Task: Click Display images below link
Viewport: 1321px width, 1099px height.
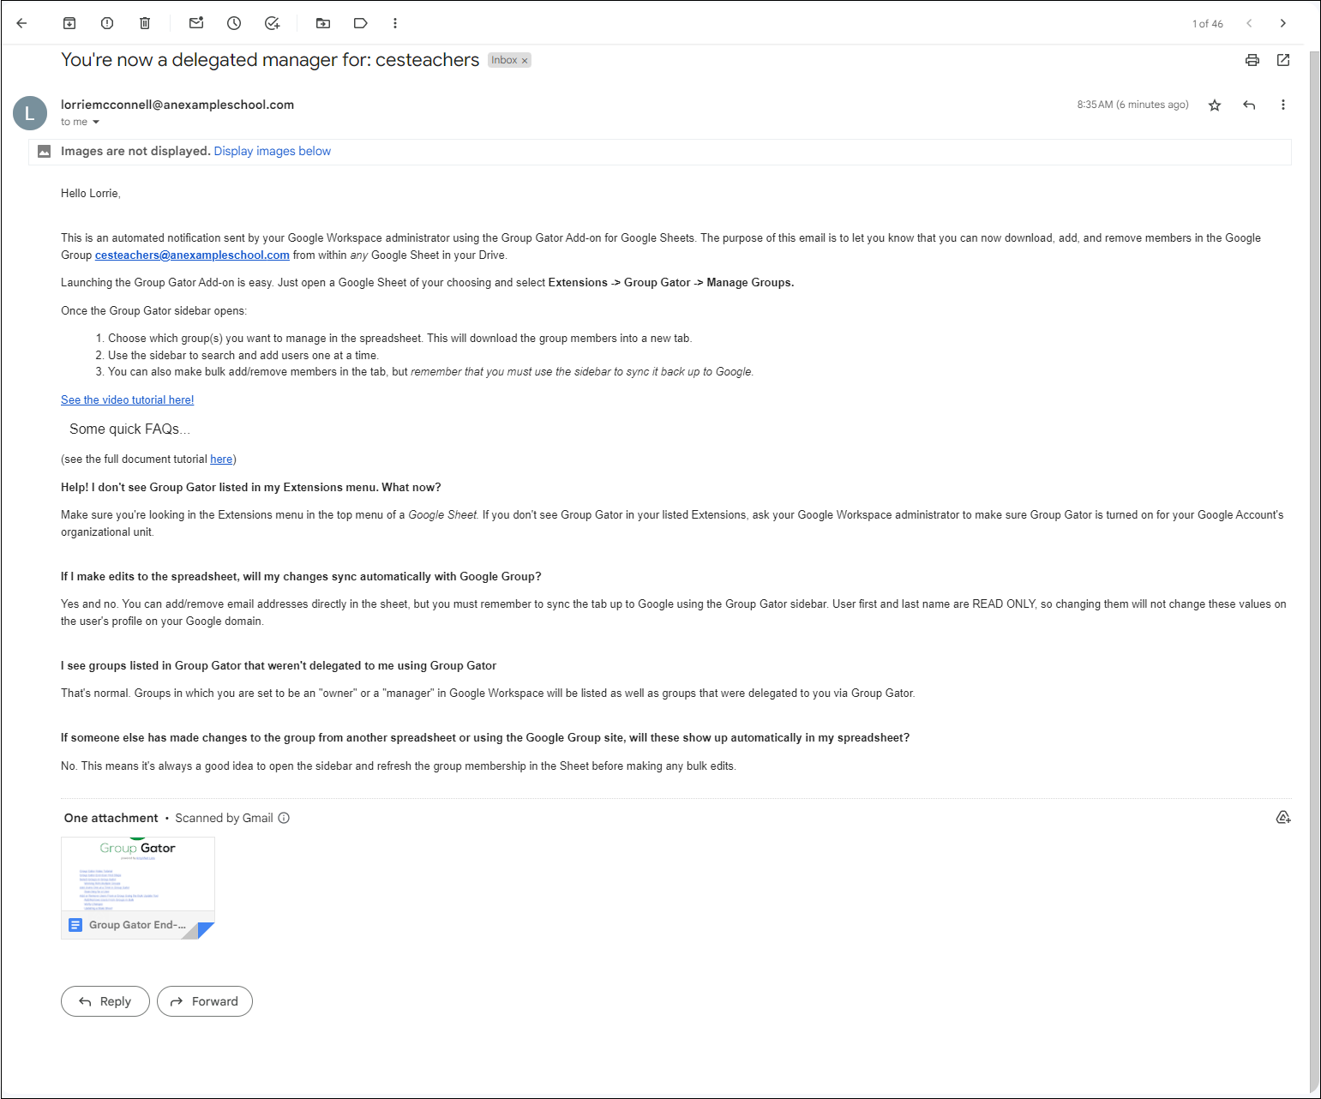Action: point(273,151)
